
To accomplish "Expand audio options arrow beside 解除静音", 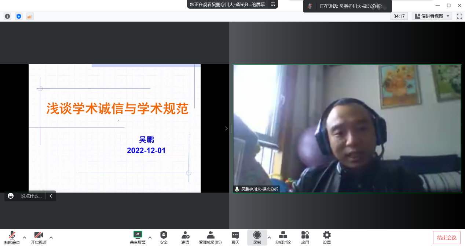I will (x=25, y=237).
